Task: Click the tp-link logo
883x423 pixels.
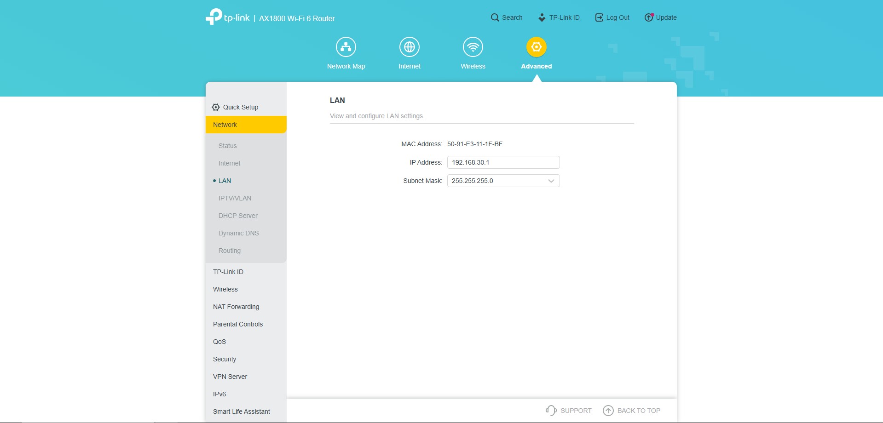Action: [x=228, y=17]
